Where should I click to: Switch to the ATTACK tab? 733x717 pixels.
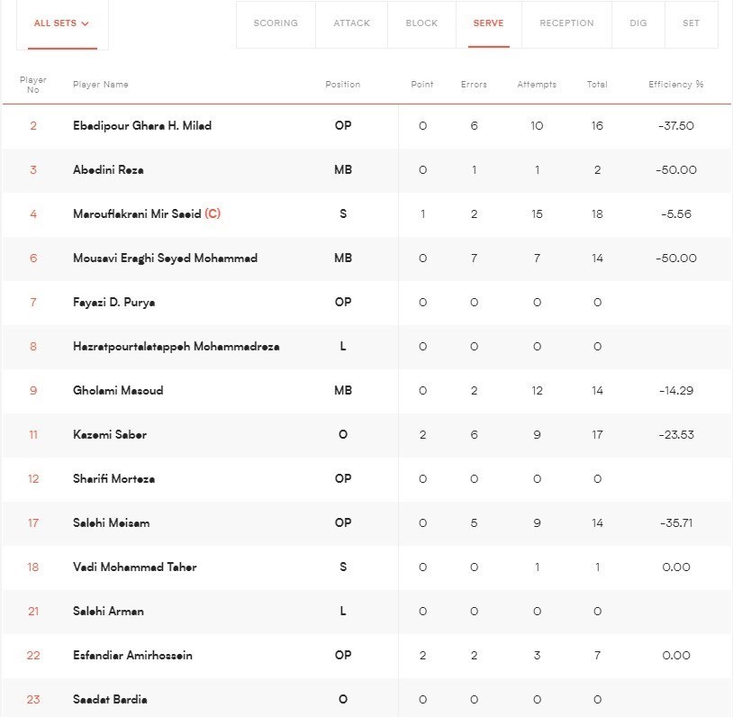pos(351,23)
